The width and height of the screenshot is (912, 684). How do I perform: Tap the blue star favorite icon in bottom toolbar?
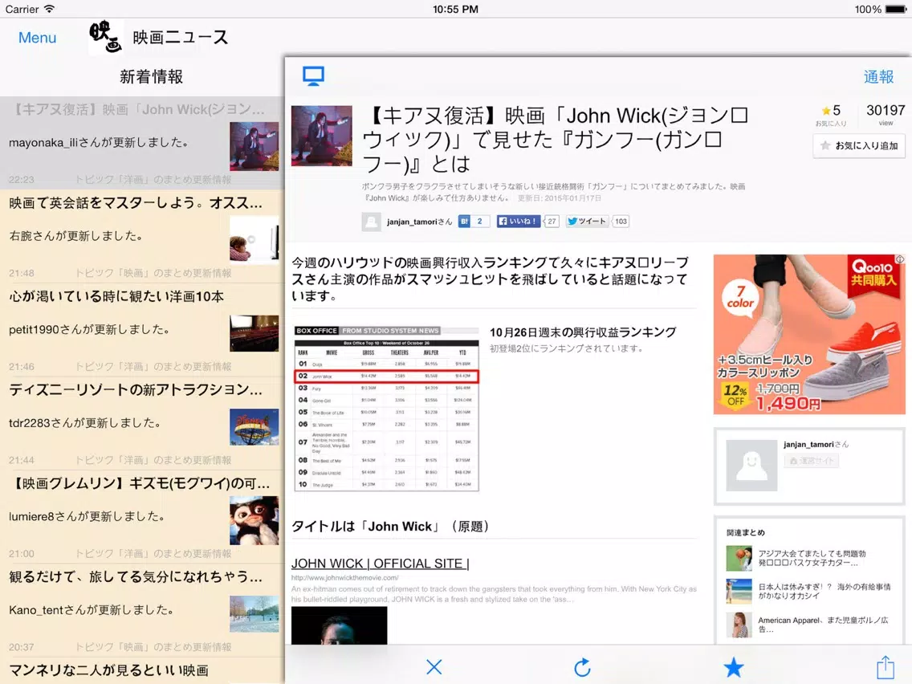tap(734, 667)
